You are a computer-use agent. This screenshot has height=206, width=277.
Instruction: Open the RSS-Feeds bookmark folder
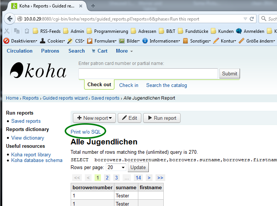click(x=47, y=31)
